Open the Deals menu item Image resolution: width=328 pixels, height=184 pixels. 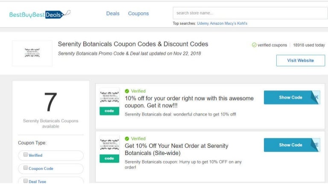point(113,14)
